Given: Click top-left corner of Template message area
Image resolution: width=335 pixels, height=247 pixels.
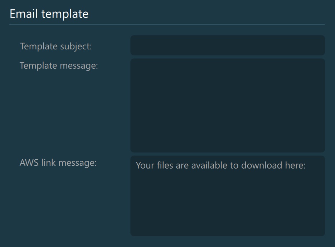Looking at the screenshot, I should pos(135,63).
